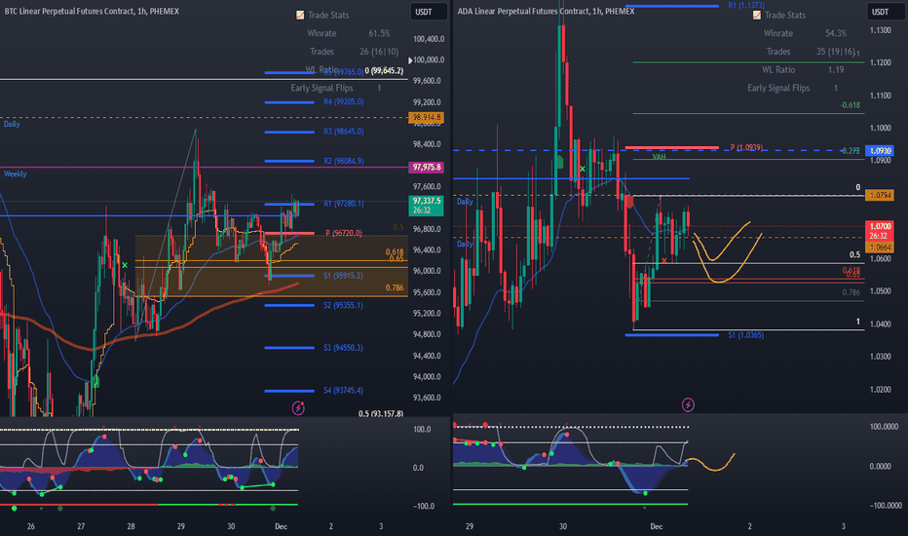Select the blue 1.0930 price label
The height and width of the screenshot is (536, 908).
pos(880,151)
